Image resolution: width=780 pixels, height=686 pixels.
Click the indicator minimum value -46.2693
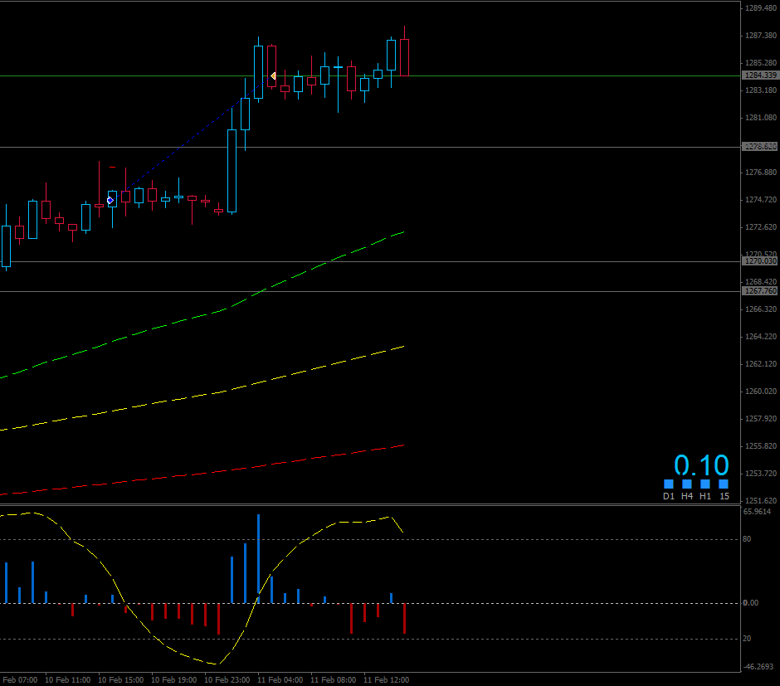click(x=758, y=667)
